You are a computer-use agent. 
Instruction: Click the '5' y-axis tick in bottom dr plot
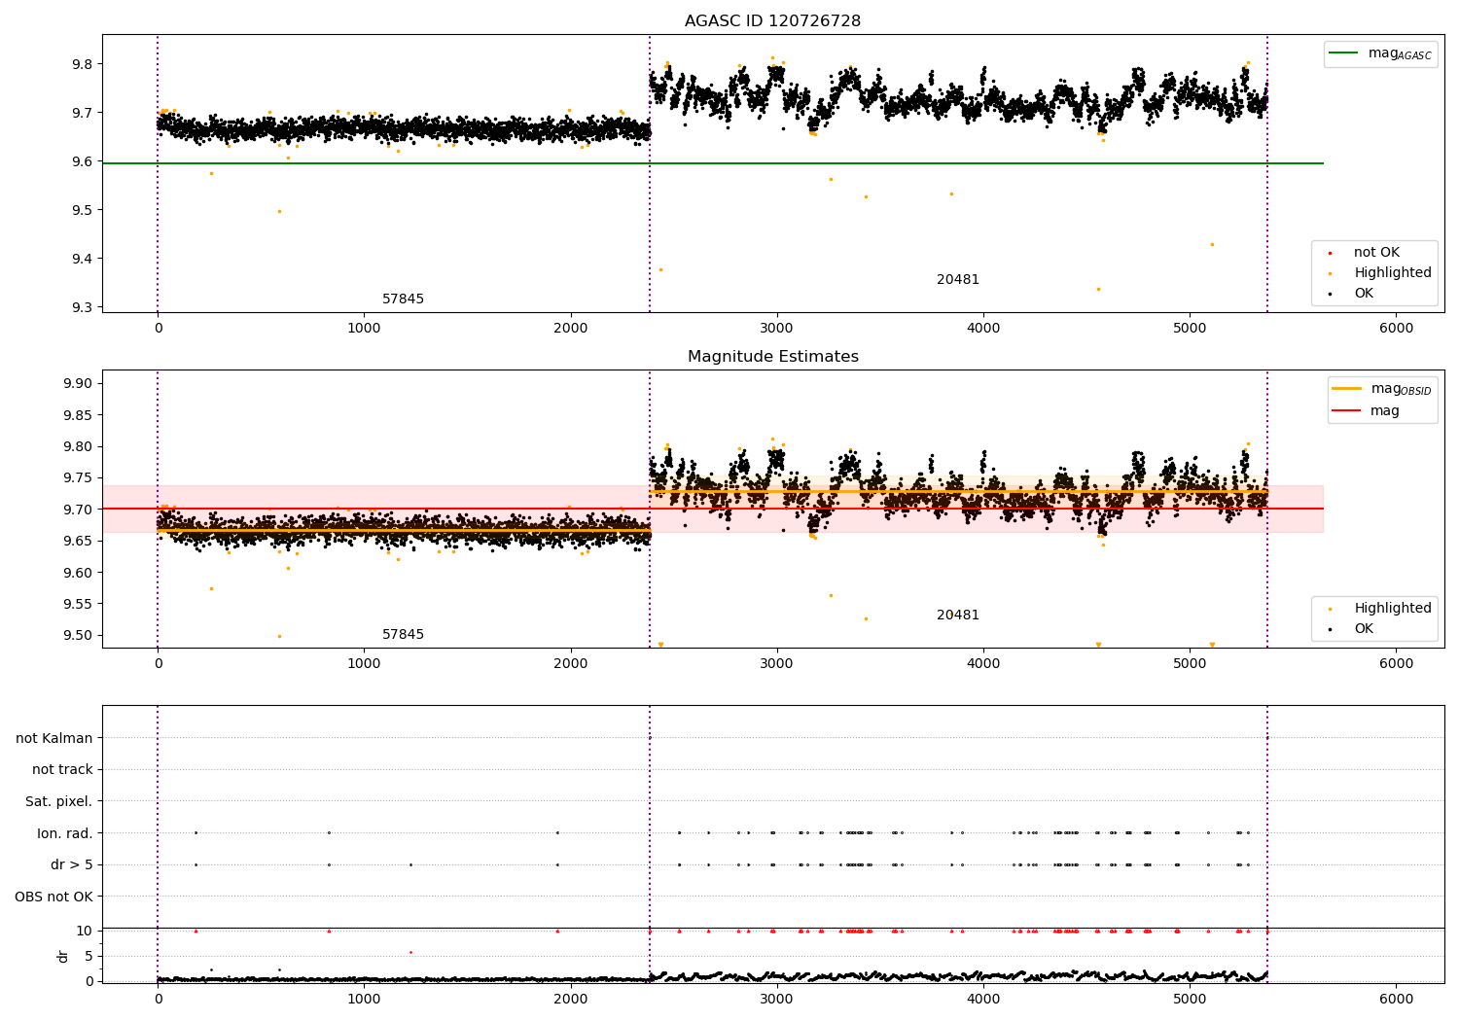pos(89,956)
